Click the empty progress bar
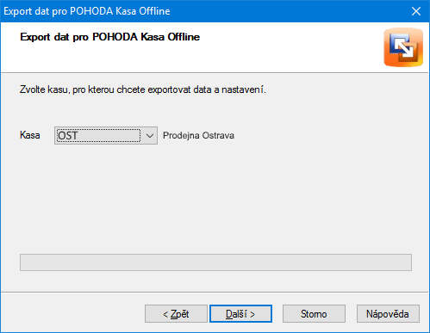Image resolution: width=430 pixels, height=333 pixels. pos(215,262)
